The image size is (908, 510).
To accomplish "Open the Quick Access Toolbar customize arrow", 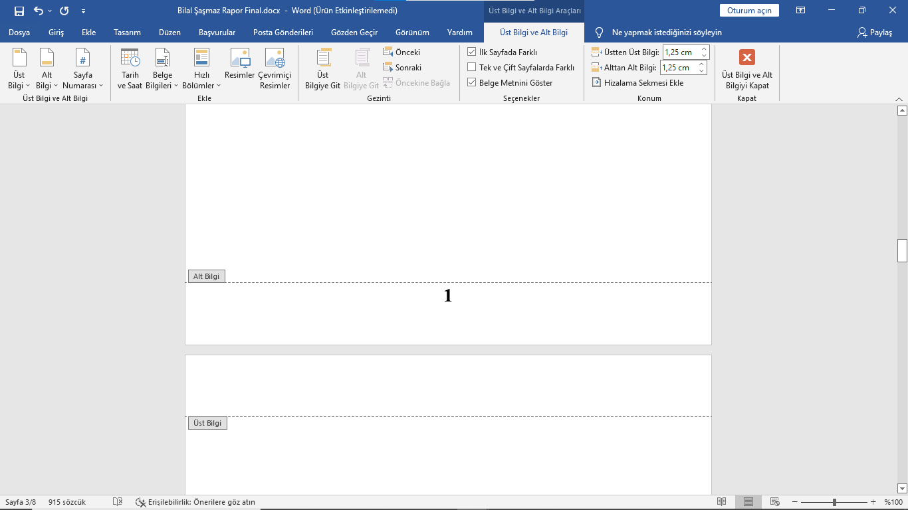I will [x=83, y=11].
